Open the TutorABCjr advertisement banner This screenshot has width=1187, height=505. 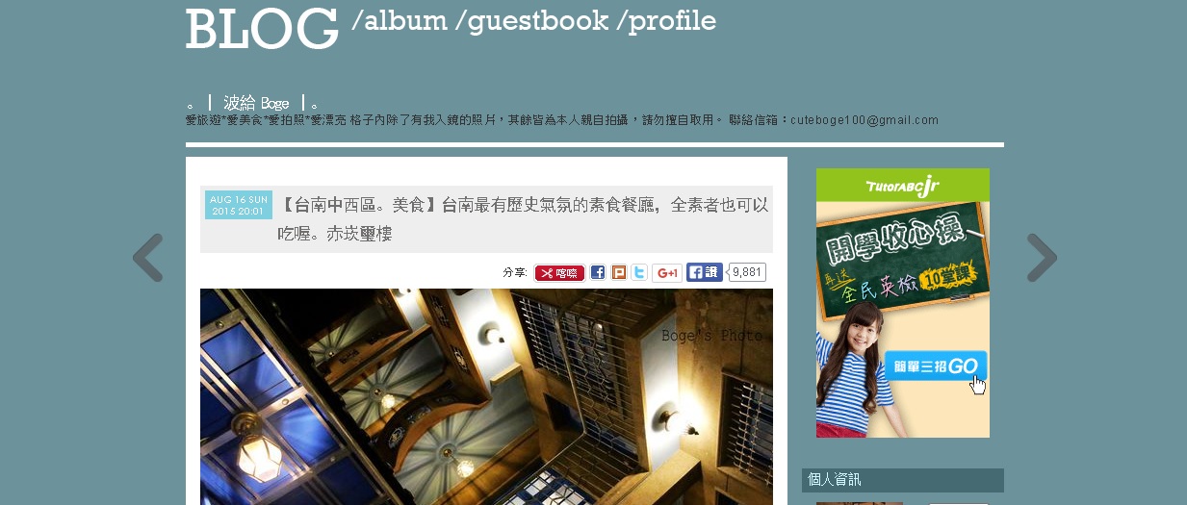tap(903, 303)
